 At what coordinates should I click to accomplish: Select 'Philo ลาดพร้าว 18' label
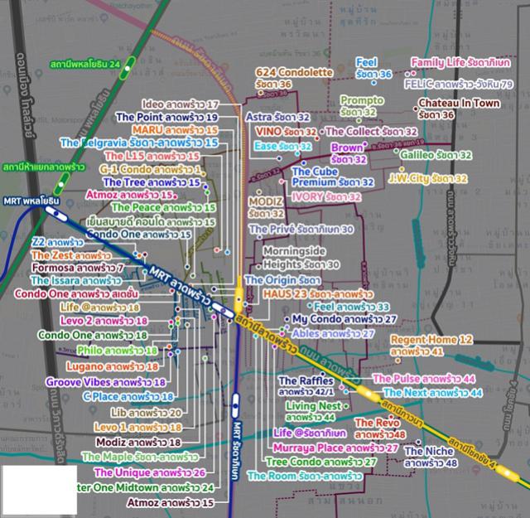pos(118,351)
